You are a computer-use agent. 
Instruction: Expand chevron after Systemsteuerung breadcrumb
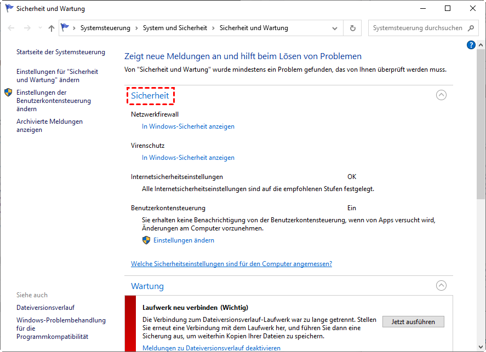[136, 28]
